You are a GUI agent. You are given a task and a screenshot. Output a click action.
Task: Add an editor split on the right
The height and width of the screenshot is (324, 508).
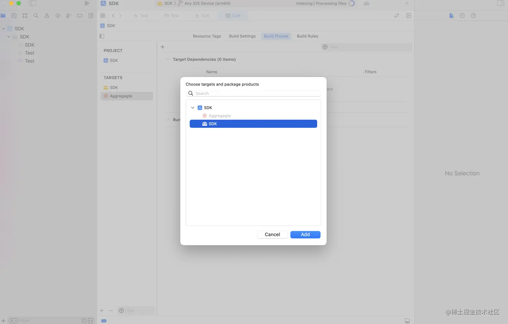click(409, 15)
